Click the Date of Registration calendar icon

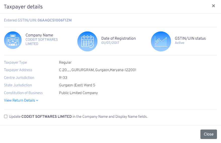87,41
